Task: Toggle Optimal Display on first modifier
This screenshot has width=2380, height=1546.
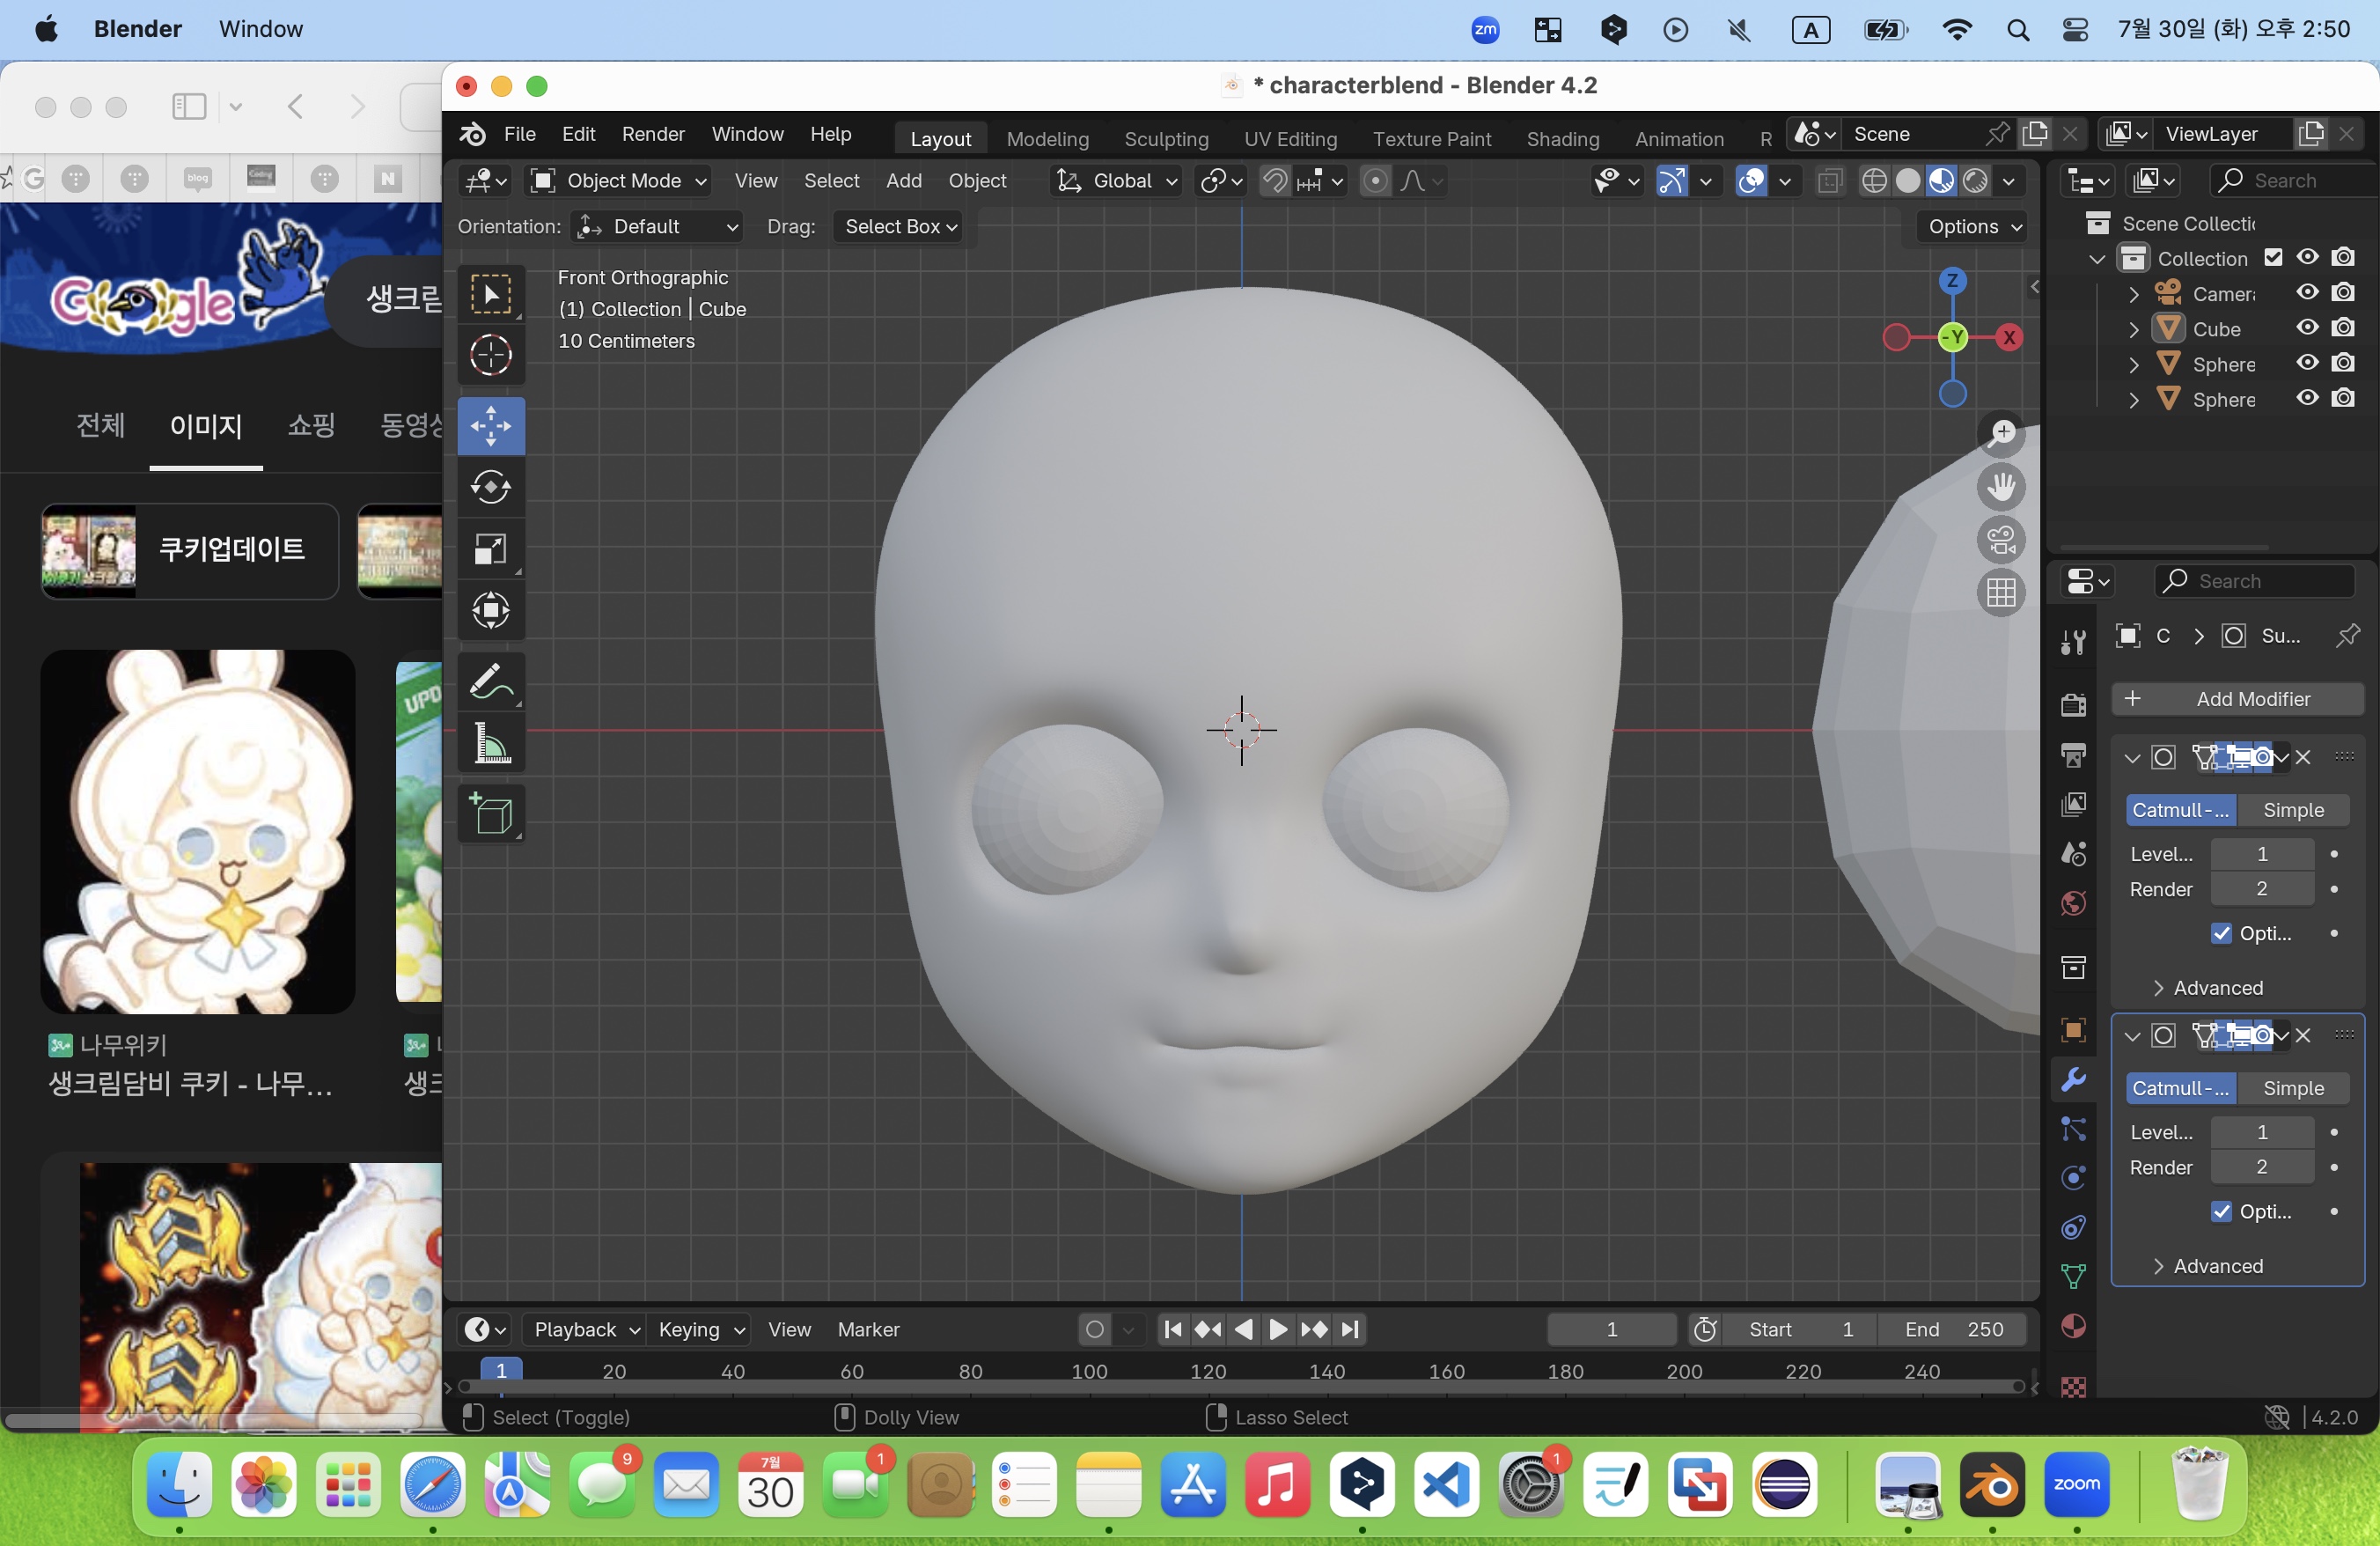Action: (2221, 933)
